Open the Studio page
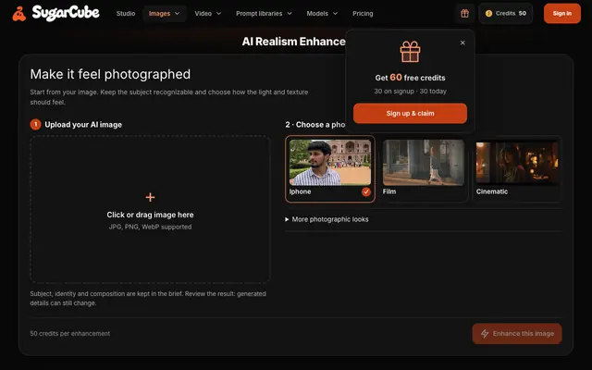The height and width of the screenshot is (370, 592). [126, 14]
